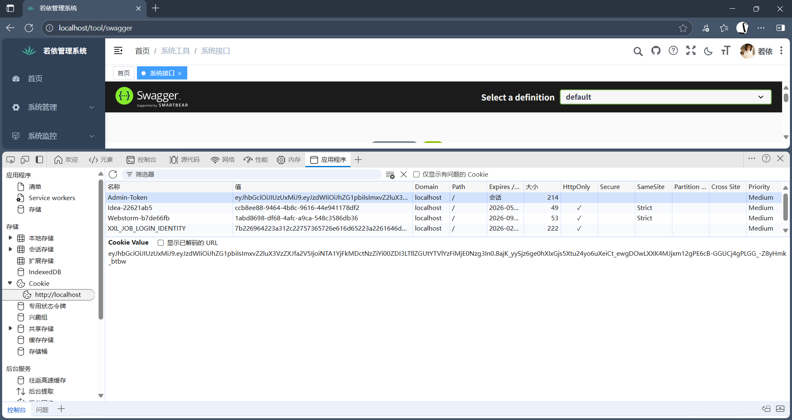
Task: Open the 问题 drawer tab
Action: (42, 410)
